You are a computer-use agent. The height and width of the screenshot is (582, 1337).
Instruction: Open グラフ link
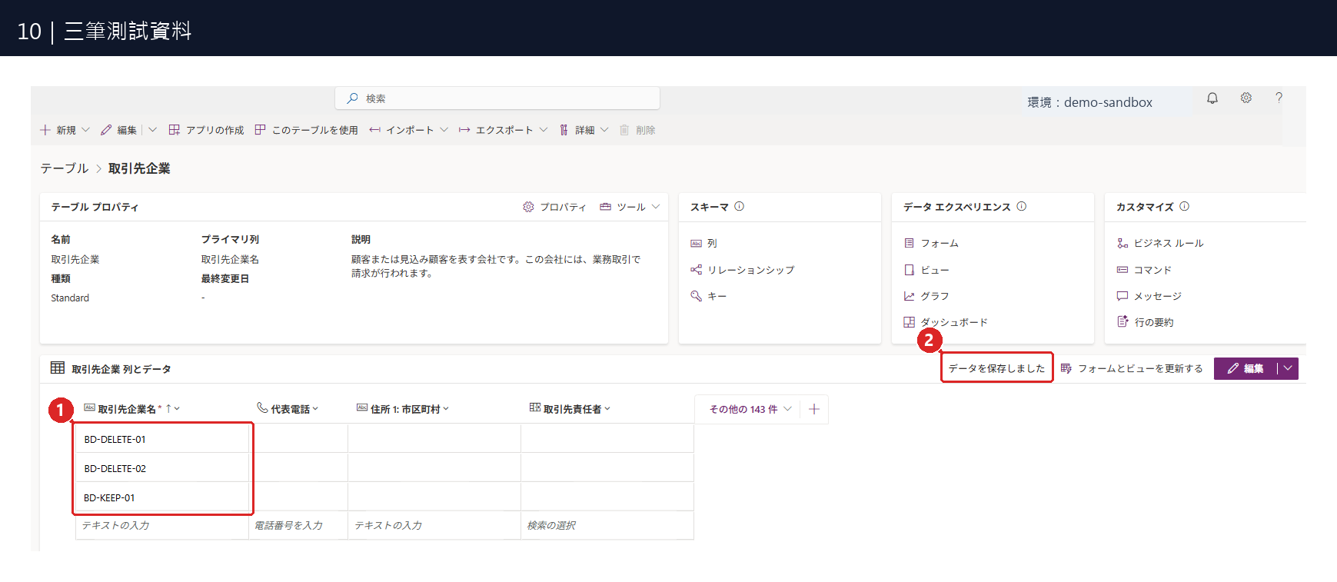coord(926,296)
